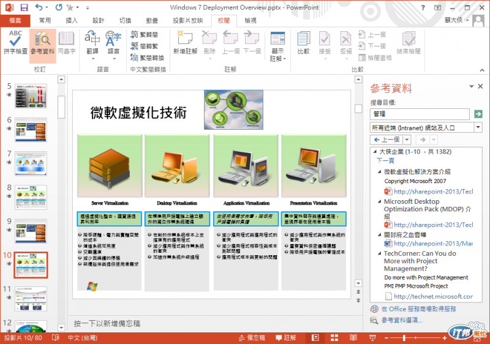Screen dimensions: 490x344
Task: Open the technet.microsoft.com result link
Action: (433, 296)
